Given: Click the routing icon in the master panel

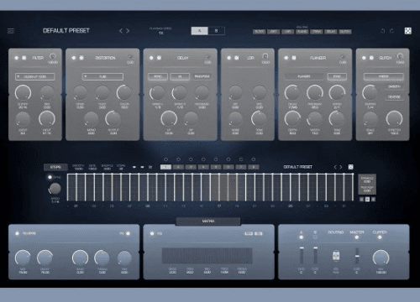Looking at the screenshot, I should (x=336, y=256).
